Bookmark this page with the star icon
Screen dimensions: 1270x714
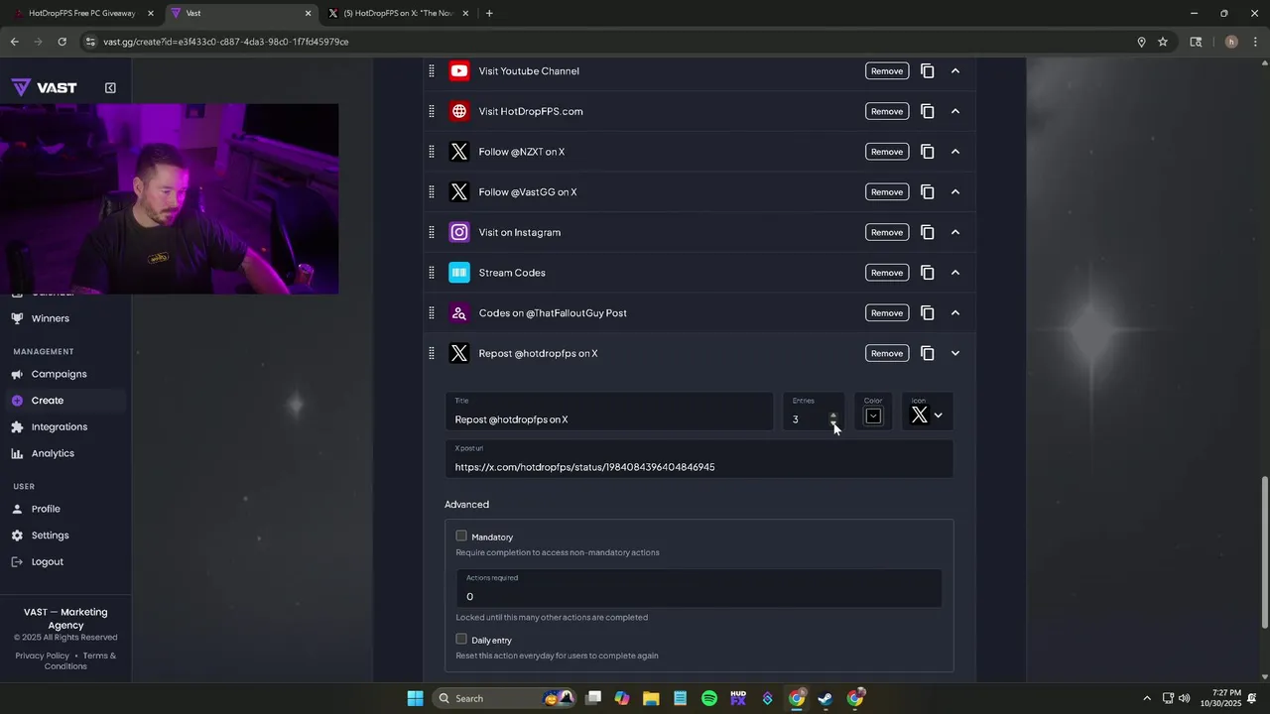click(1162, 42)
